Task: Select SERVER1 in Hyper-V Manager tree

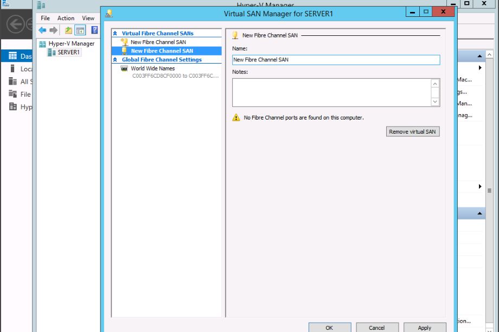Action: click(68, 52)
